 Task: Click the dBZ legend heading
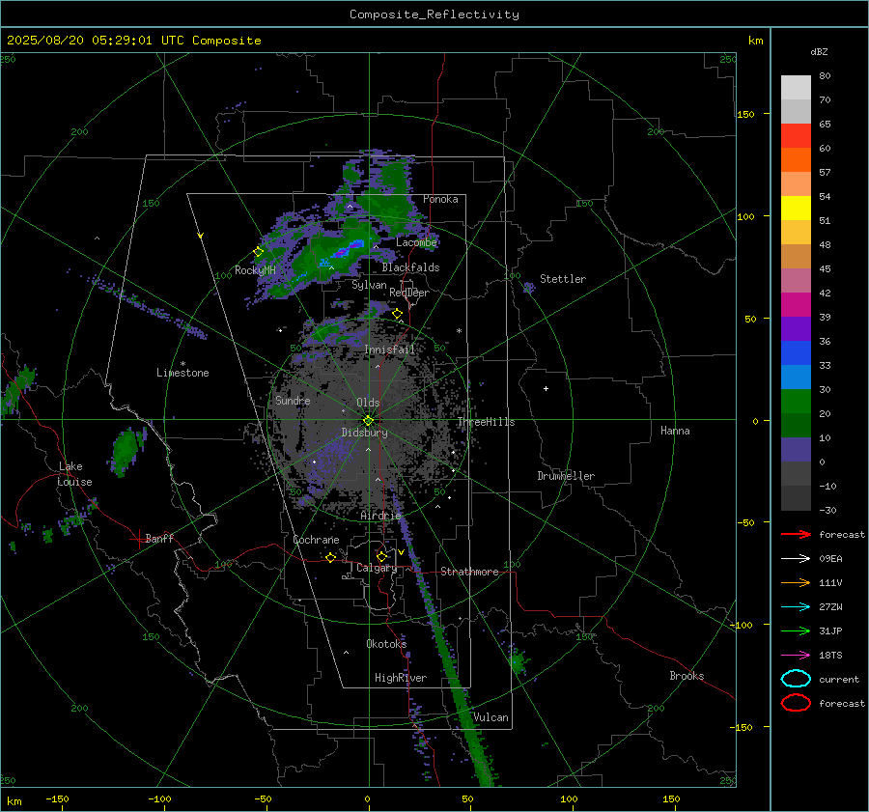pyautogui.click(x=819, y=51)
